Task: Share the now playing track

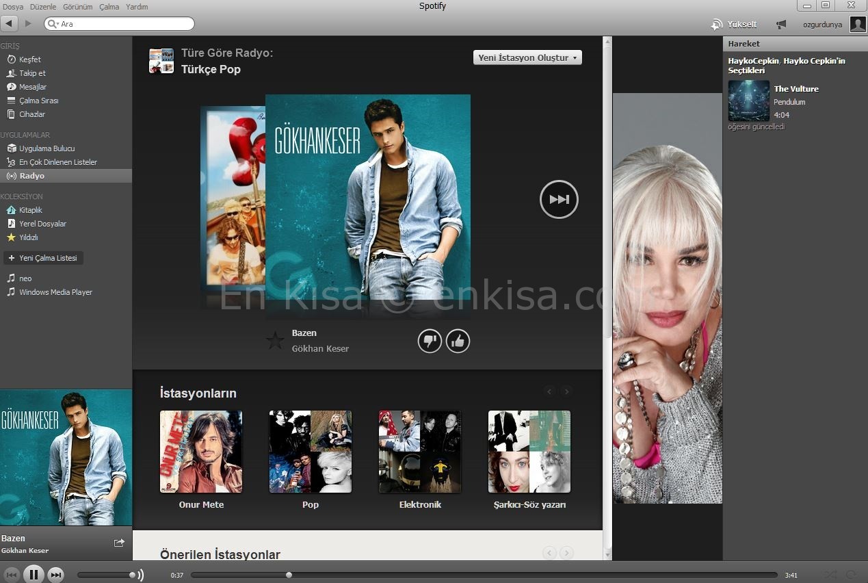Action: point(119,543)
